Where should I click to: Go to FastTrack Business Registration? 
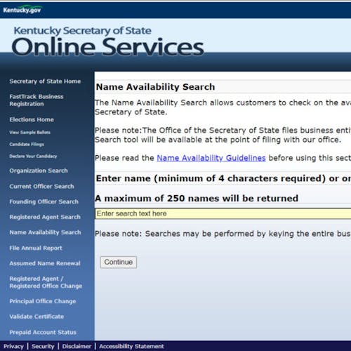[37, 100]
